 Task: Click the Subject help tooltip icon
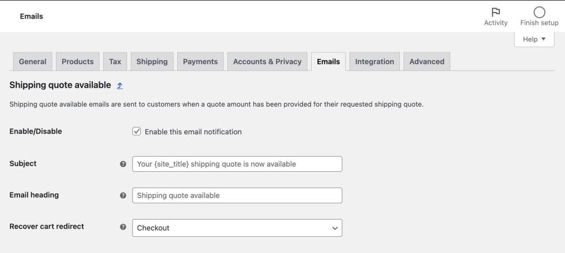(x=123, y=164)
